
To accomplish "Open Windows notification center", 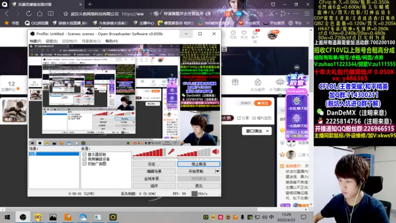I will (x=303, y=217).
